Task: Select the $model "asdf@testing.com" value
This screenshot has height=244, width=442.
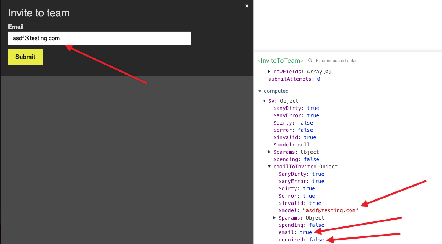Action: pyautogui.click(x=330, y=210)
